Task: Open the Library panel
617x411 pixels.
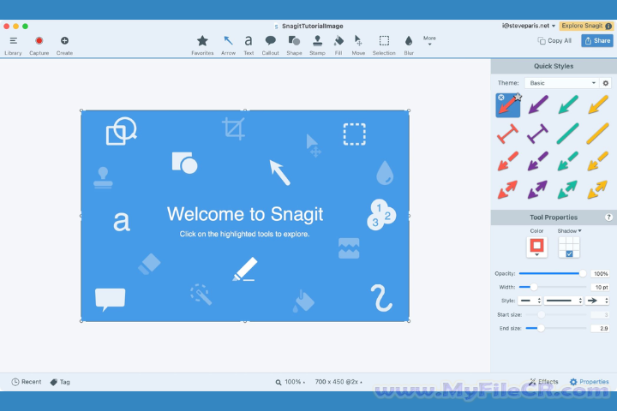Action: 13,45
